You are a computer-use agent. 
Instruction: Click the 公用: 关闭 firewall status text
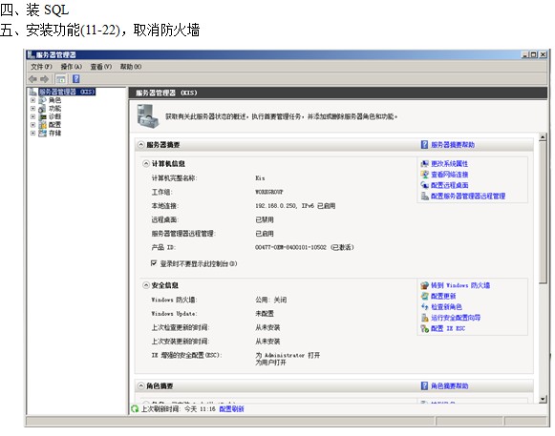(270, 300)
